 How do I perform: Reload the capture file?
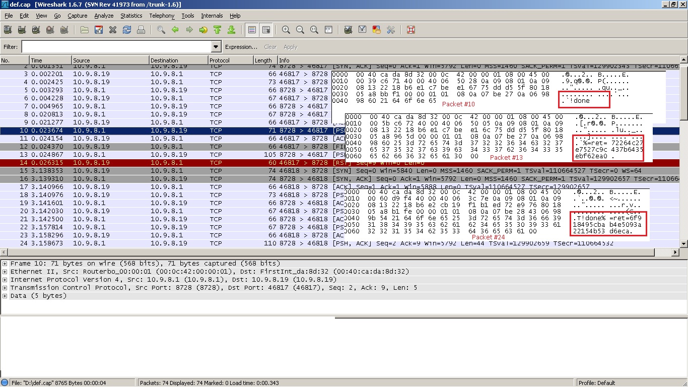click(x=127, y=30)
